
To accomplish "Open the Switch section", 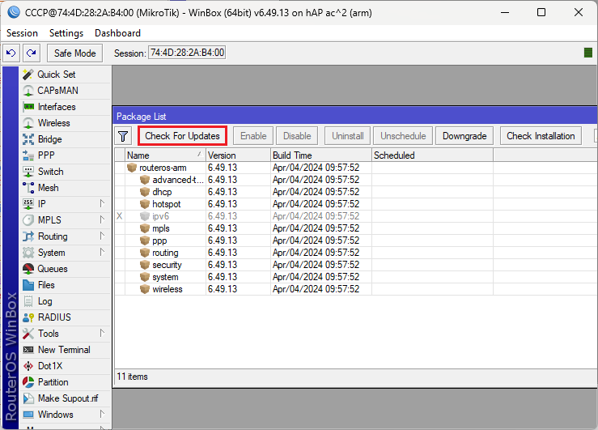I will click(65, 172).
